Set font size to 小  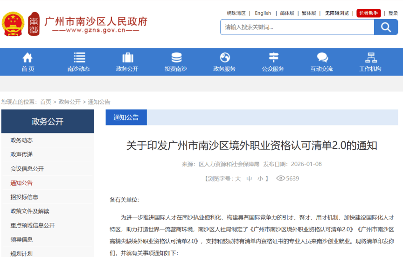pyautogui.click(x=260, y=178)
